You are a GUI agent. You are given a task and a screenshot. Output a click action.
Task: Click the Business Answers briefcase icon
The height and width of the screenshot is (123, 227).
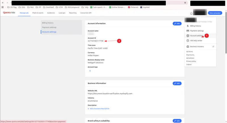pos(188,46)
